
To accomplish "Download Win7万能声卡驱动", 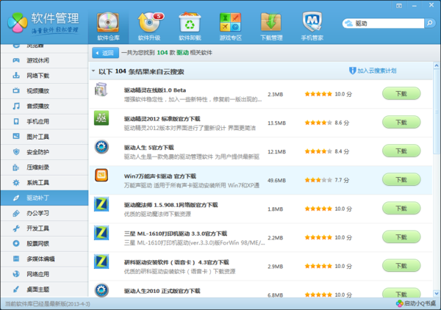I will 401,179.
